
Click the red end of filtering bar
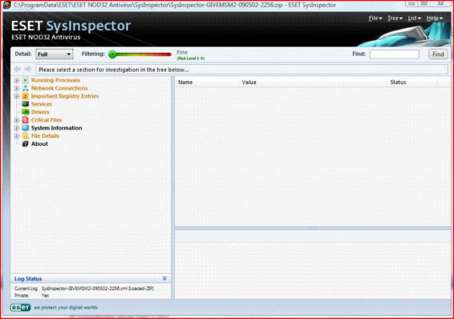(167, 54)
